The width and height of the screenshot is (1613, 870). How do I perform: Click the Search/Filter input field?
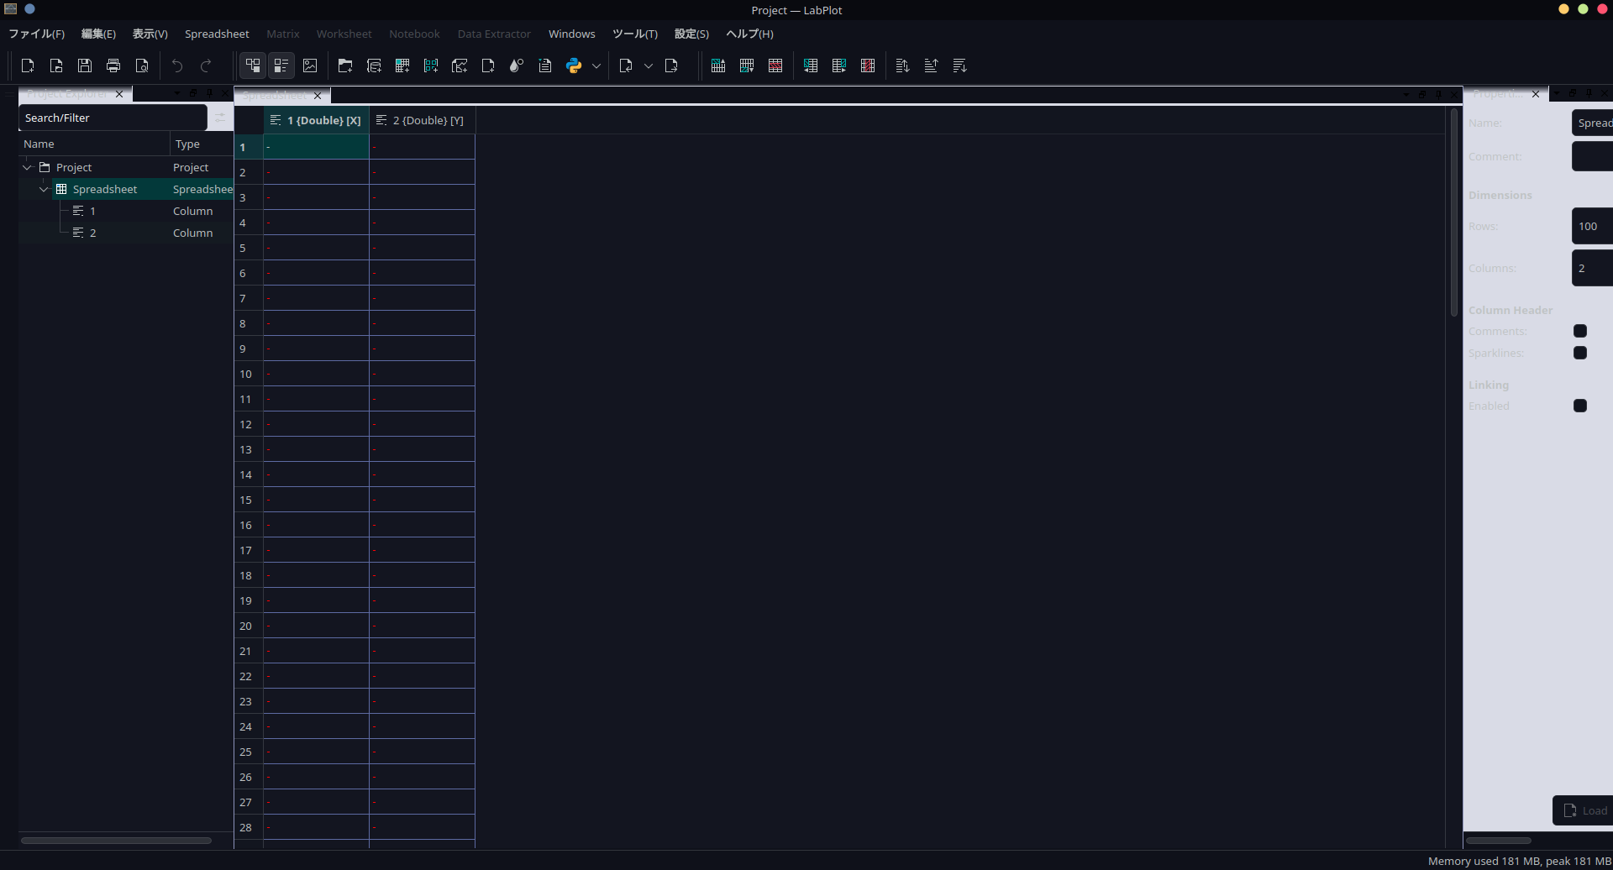coord(113,118)
